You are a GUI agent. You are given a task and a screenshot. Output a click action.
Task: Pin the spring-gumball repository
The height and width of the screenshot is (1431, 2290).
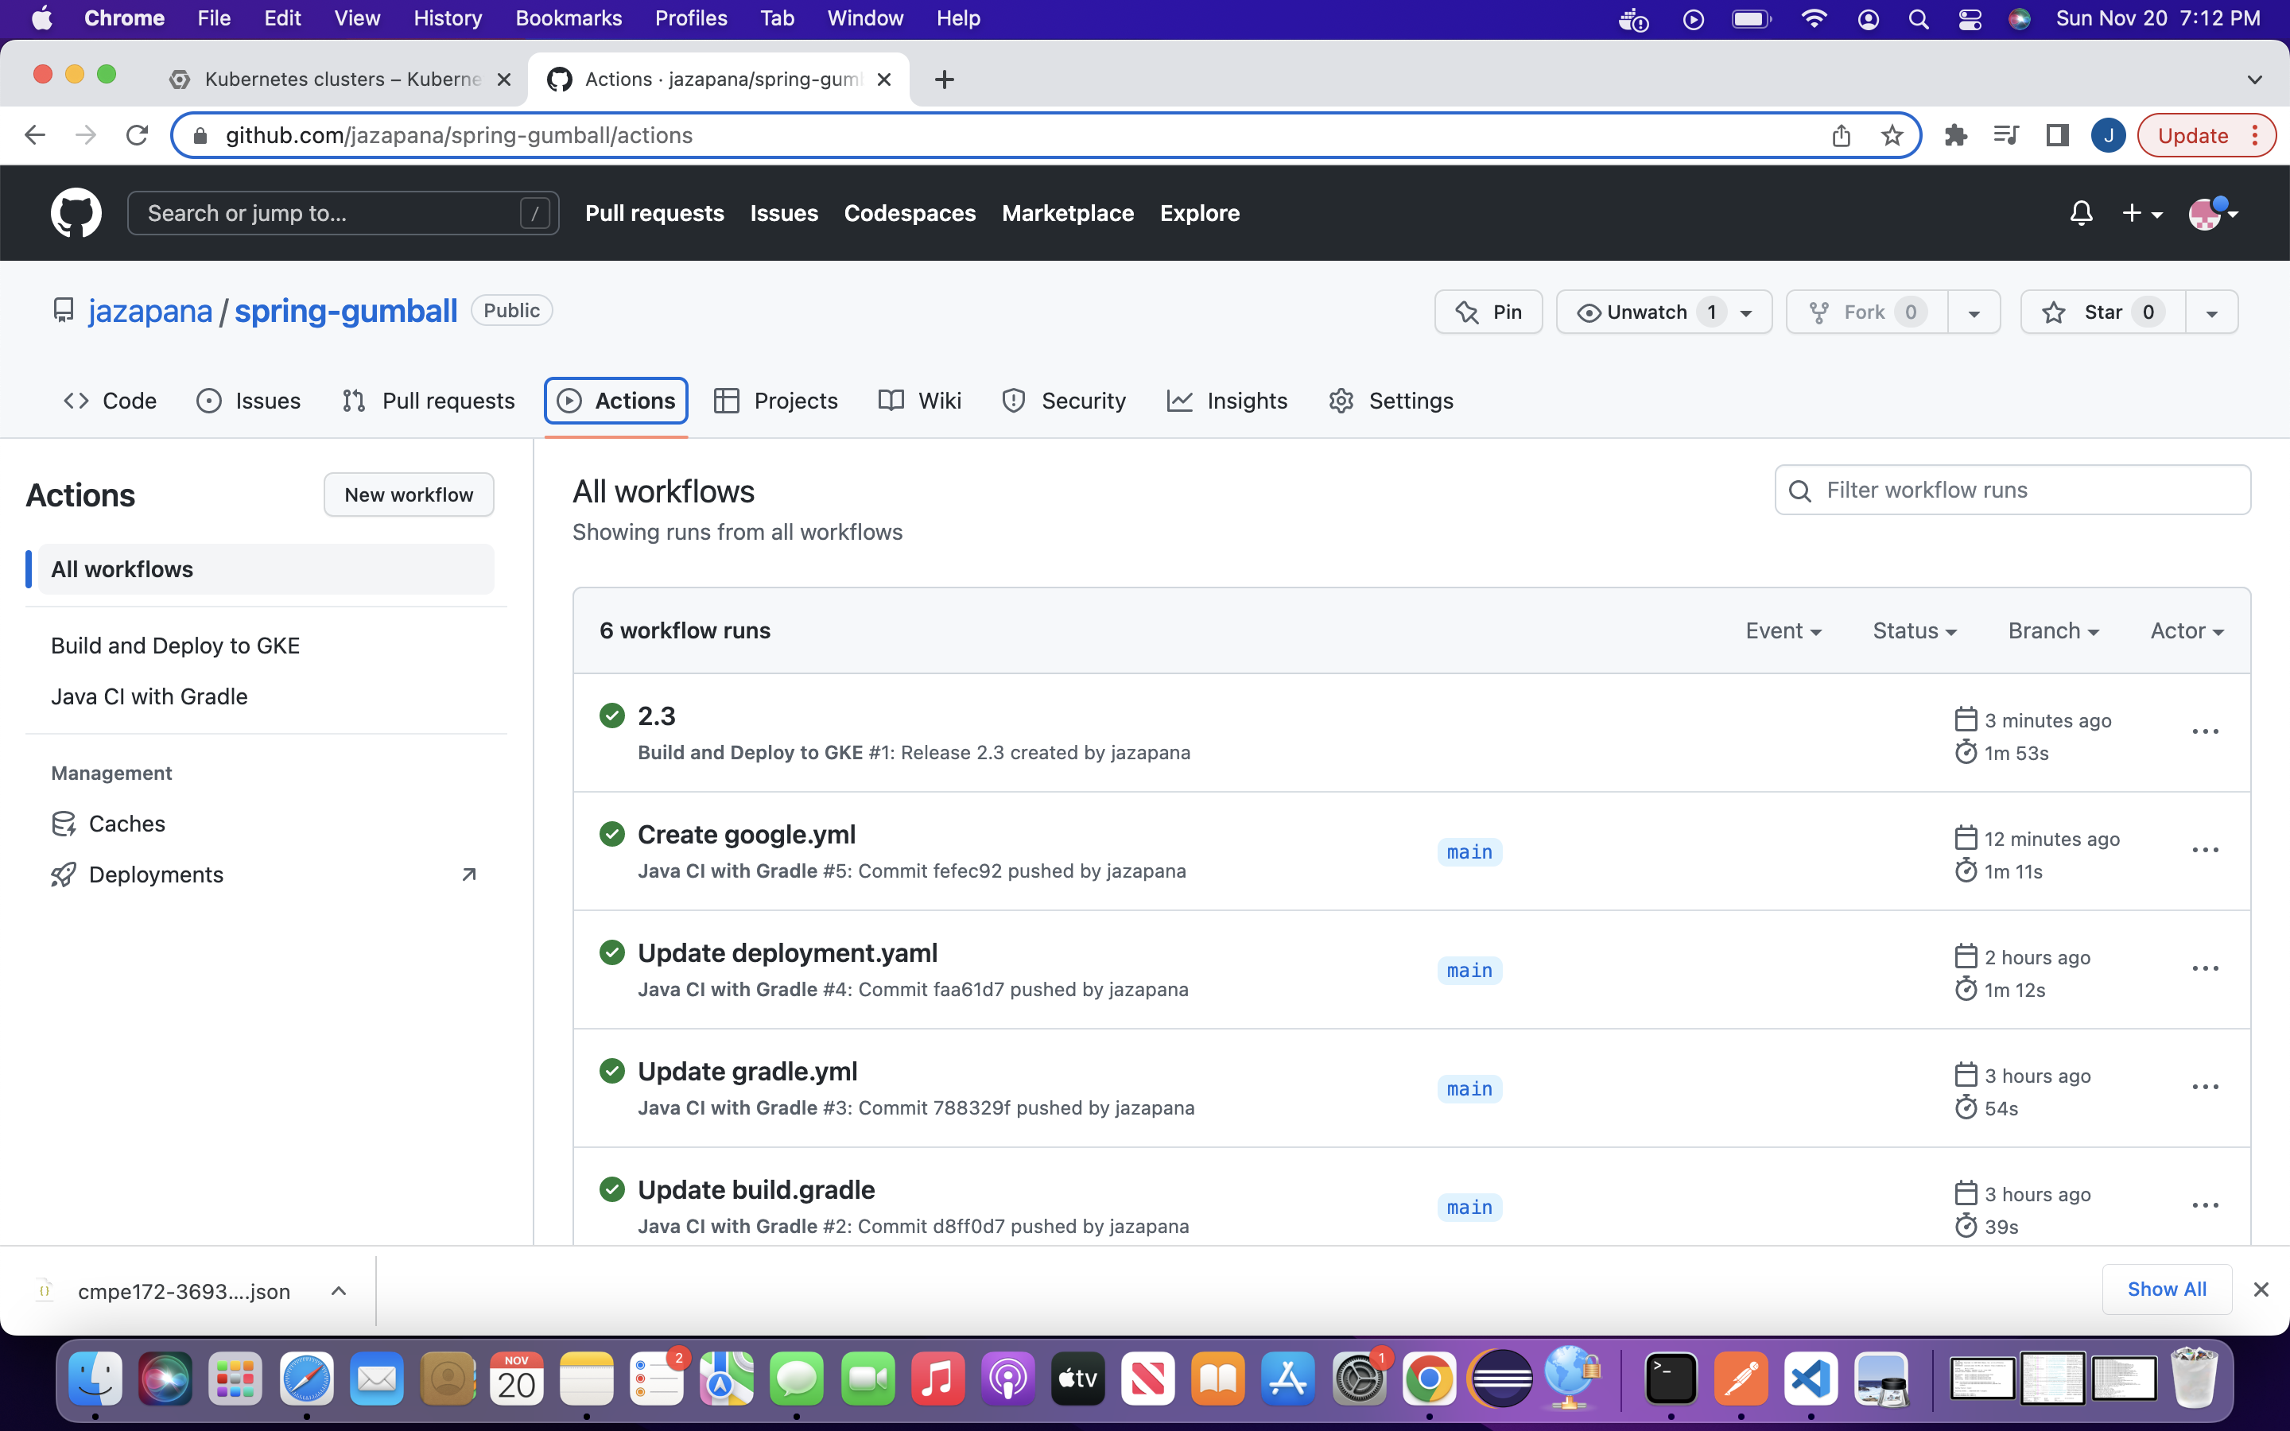[x=1488, y=312]
